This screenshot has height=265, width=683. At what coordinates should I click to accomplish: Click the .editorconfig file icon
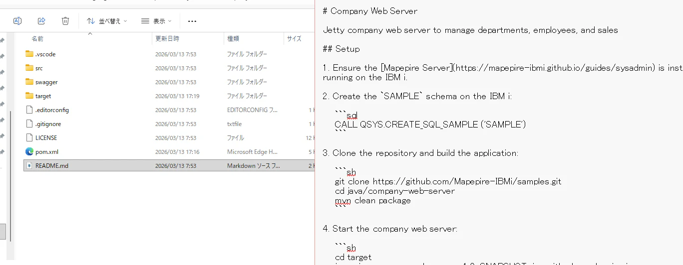click(x=29, y=110)
